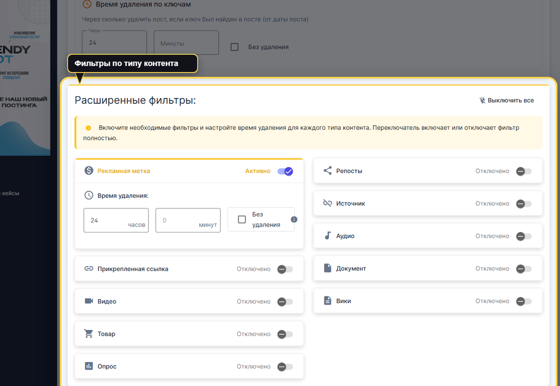The height and width of the screenshot is (386, 560).
Task: Tick the Без удаления checkbox for keys
Action: click(234, 47)
